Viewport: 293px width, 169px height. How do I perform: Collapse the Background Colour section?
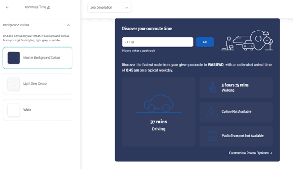pyautogui.click(x=68, y=25)
